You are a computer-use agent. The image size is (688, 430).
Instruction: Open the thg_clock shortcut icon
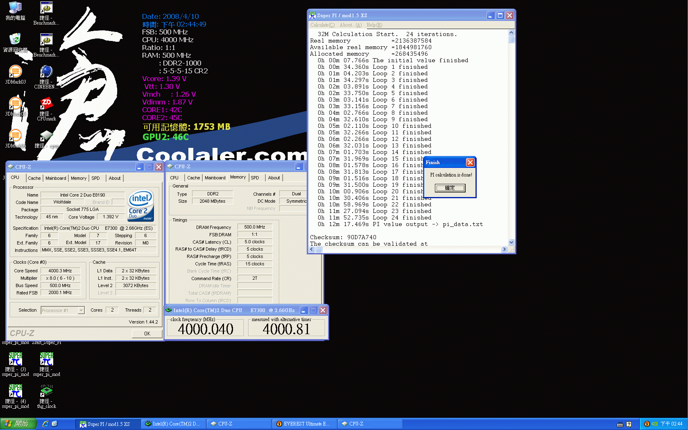[x=46, y=396]
